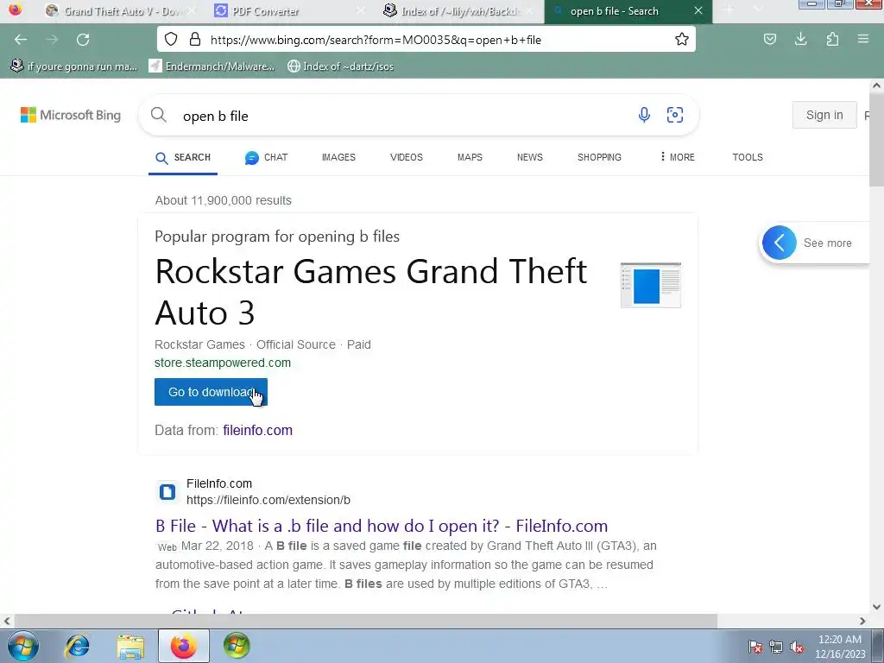The width and height of the screenshot is (884, 663).
Task: Click the URL address bar
Action: [x=426, y=40]
